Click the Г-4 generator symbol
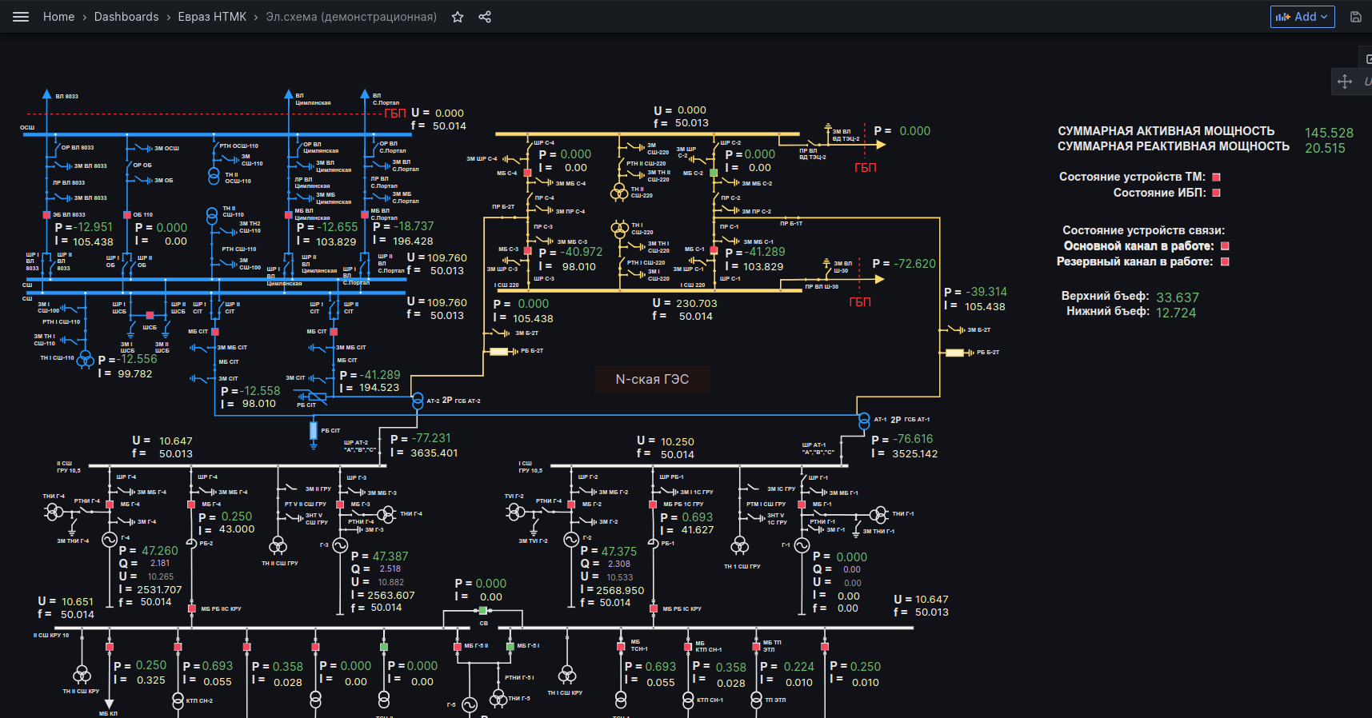Screen dimensions: 1372x718 click(110, 540)
